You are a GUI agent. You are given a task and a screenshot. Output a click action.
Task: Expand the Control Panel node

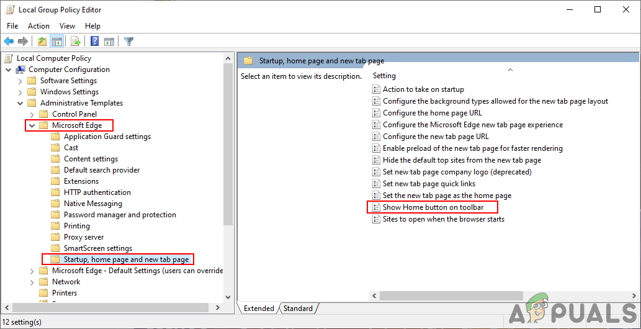coord(32,115)
